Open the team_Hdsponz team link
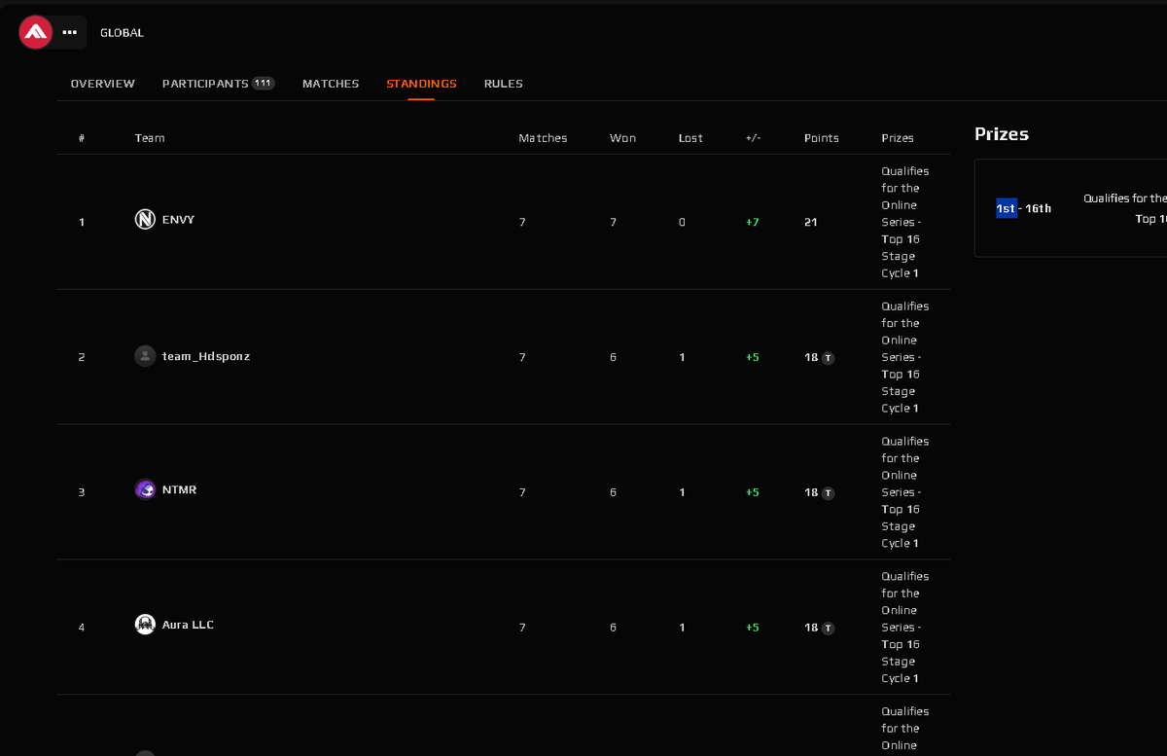1167x756 pixels. [x=206, y=356]
